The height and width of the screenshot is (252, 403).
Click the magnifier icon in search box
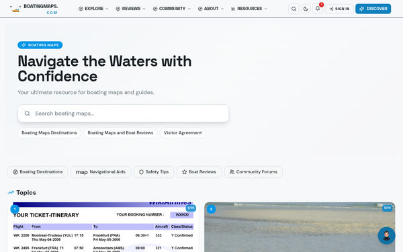pos(28,114)
